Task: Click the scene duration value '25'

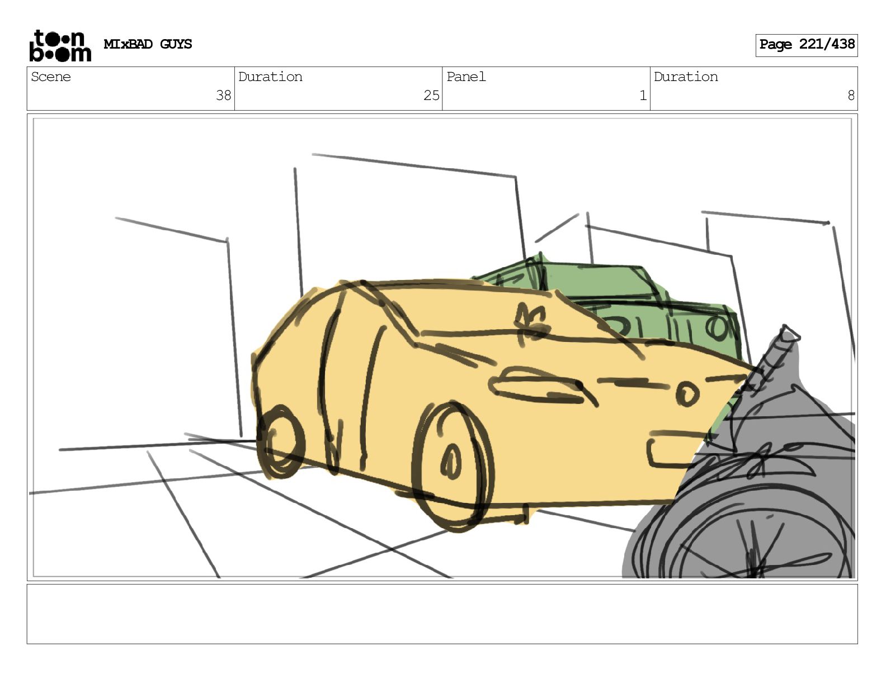Action: coord(431,96)
